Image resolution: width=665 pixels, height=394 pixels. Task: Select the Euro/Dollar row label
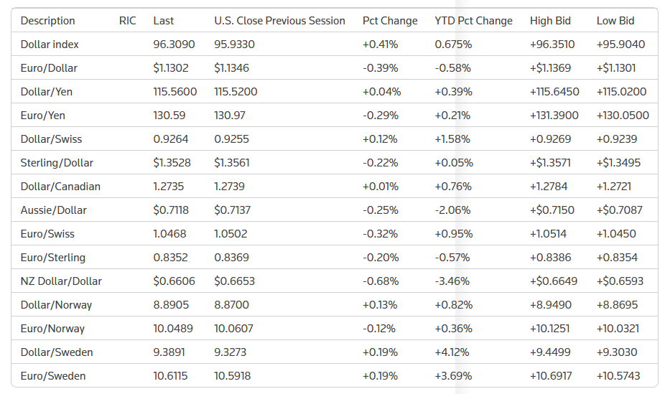(49, 68)
